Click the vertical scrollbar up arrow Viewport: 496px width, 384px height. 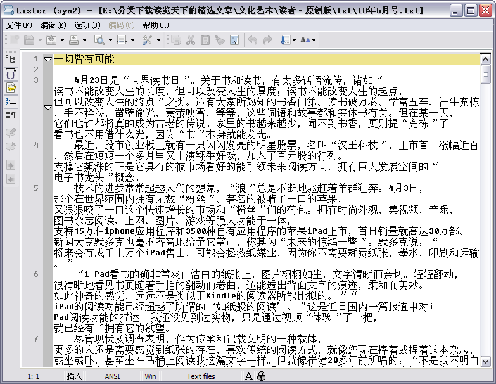(x=485, y=59)
